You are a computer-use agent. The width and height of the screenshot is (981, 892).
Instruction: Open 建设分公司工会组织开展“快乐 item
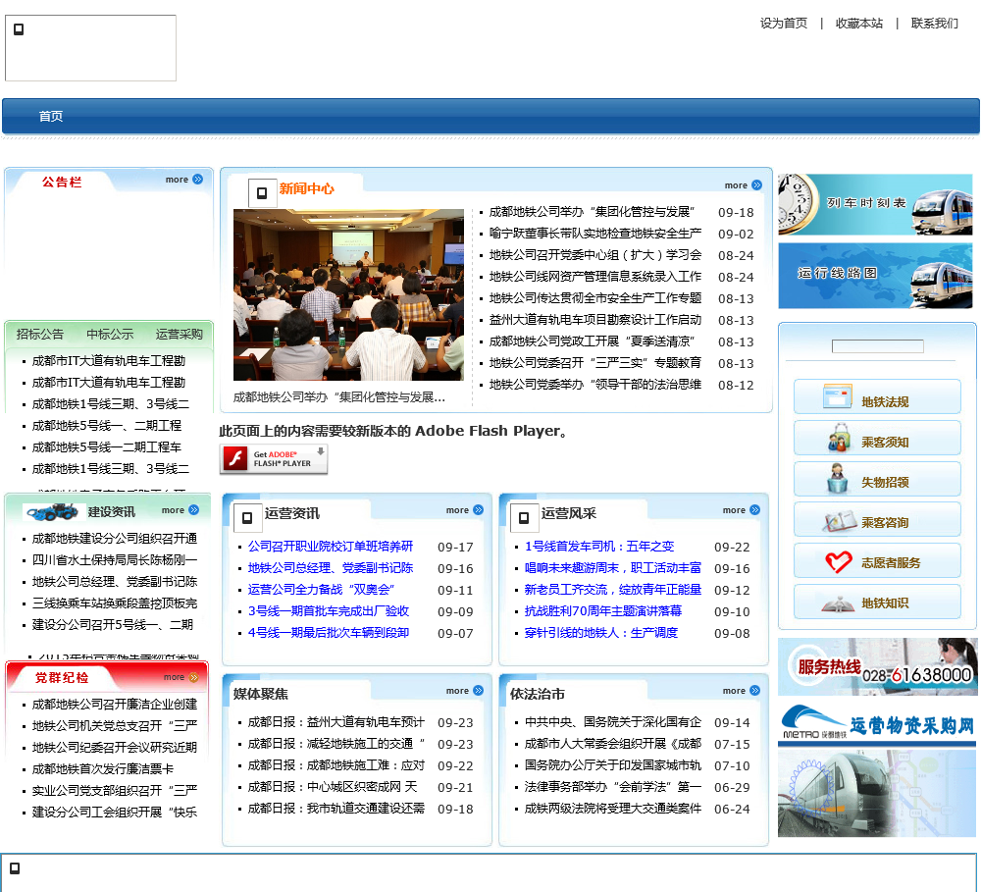pyautogui.click(x=115, y=812)
